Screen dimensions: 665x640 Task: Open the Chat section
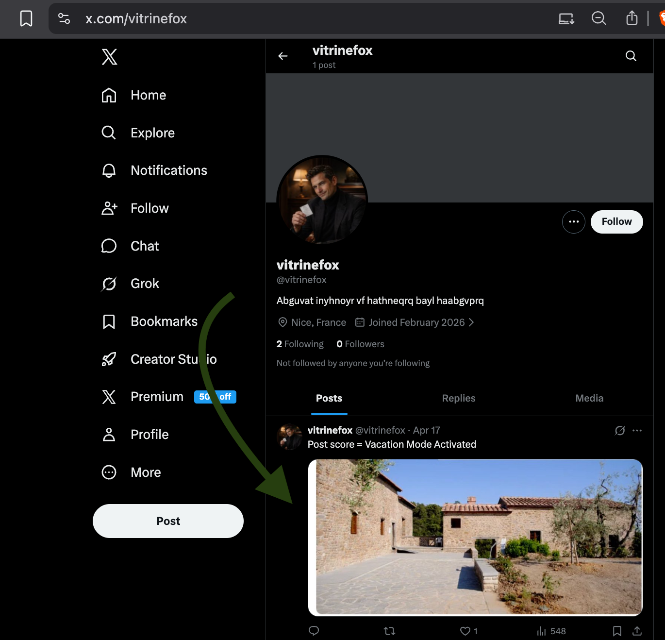tap(144, 246)
